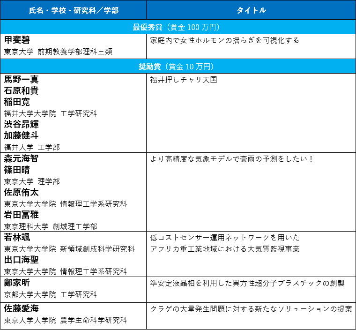Click the name 出口海聖

(x=21, y=260)
